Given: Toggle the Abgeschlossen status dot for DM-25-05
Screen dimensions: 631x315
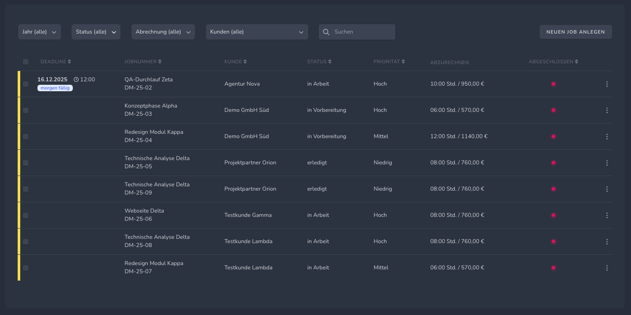Looking at the screenshot, I should coord(553,163).
